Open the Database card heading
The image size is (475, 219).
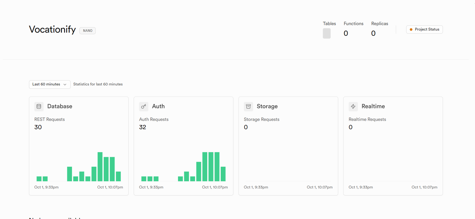60,106
